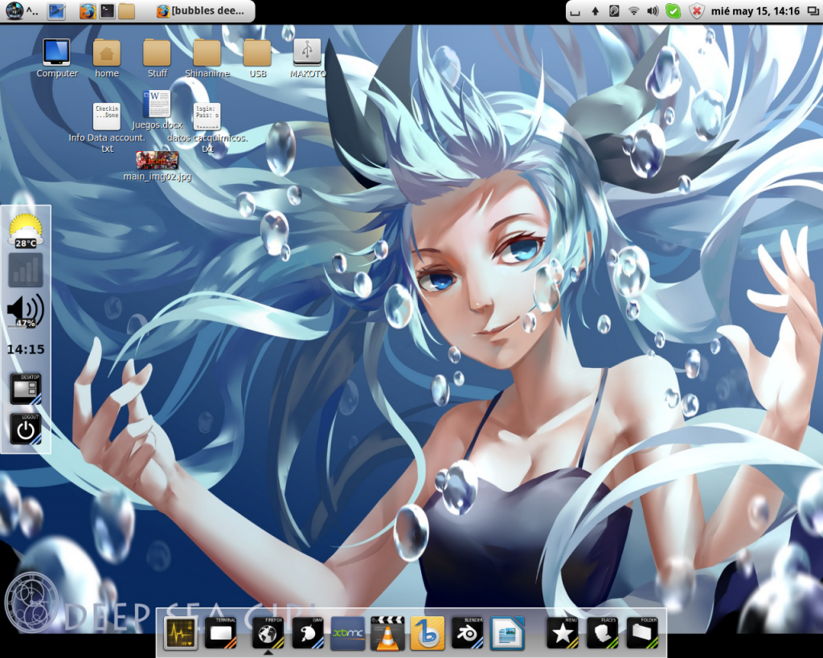Click the Desktop button in the side panel

(25, 389)
